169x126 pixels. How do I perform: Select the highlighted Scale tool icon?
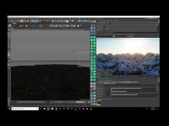[22, 21]
